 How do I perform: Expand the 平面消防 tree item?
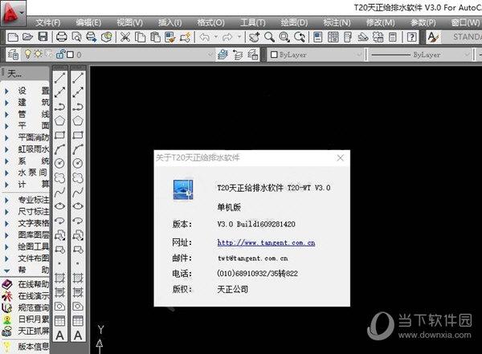click(7, 136)
